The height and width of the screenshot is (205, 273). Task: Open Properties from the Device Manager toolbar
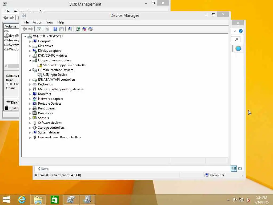click(x=47, y=29)
